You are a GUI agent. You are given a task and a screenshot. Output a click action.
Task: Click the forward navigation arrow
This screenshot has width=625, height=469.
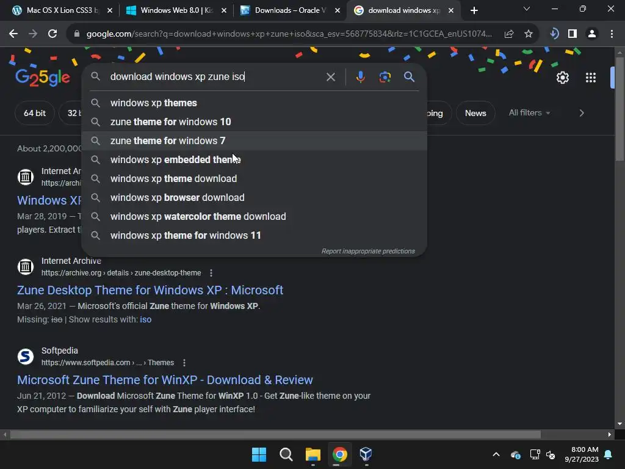pyautogui.click(x=33, y=34)
